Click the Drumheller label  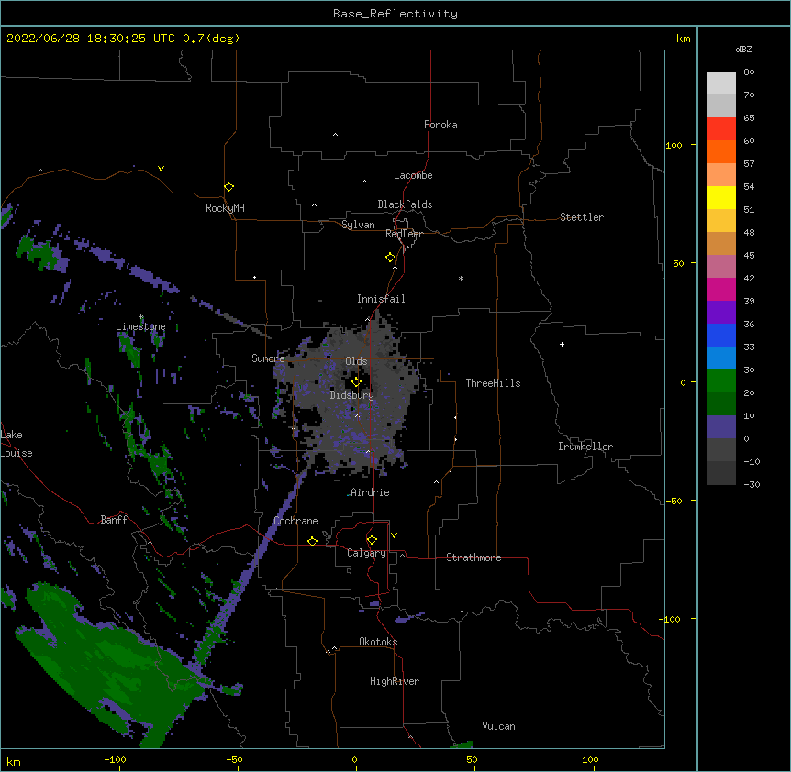coord(585,447)
